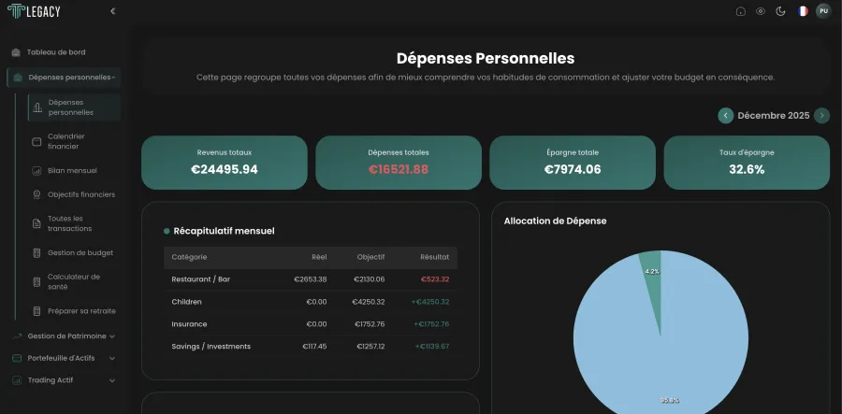Open the home icon in top bar
Image resolution: width=842 pixels, height=414 pixels.
741,11
